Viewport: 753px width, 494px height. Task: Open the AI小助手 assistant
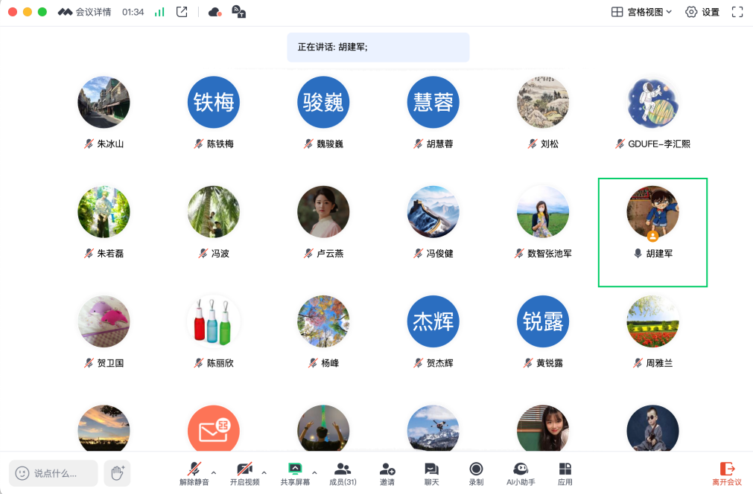(x=521, y=473)
